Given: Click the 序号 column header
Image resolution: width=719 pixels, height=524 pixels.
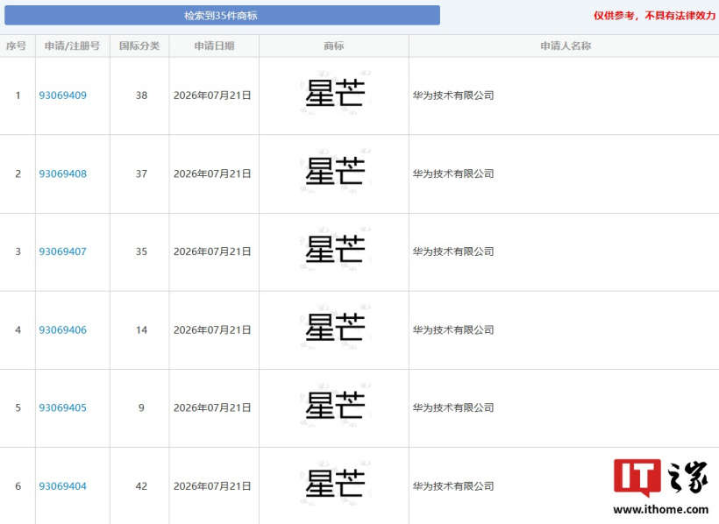Looking at the screenshot, I should pyautogui.click(x=17, y=46).
